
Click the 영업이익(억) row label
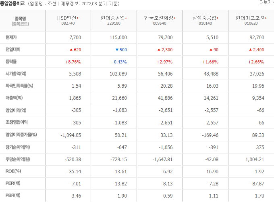pos(16,110)
